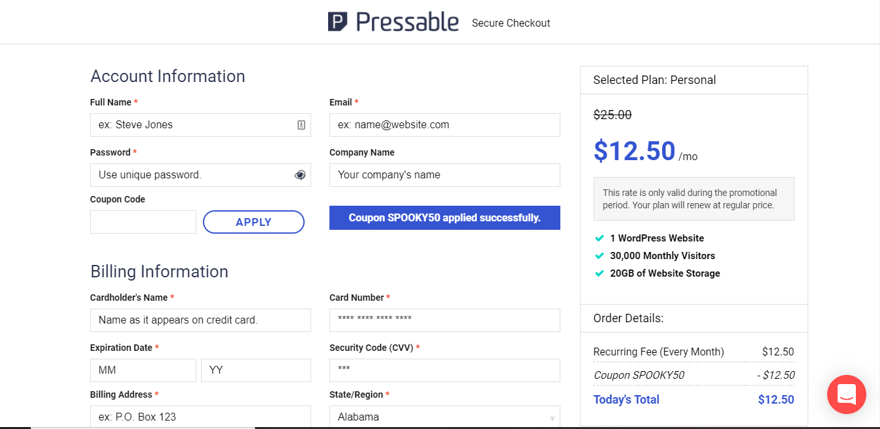Click the contact card icon in Full Name field

[301, 125]
